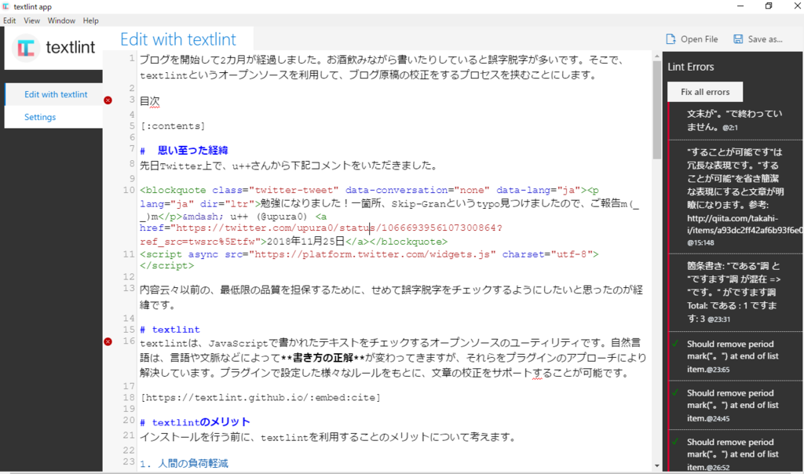Click the bold text 書き方の正解 on line 16

pyautogui.click(x=323, y=358)
